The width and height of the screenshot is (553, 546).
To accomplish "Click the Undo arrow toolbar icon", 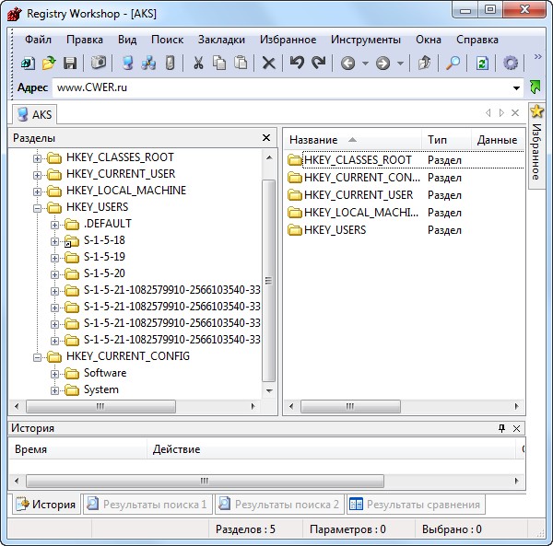I will [x=297, y=63].
